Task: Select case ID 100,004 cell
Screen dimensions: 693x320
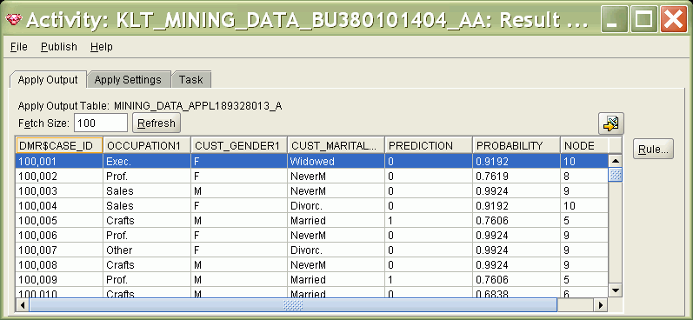Action: click(59, 205)
